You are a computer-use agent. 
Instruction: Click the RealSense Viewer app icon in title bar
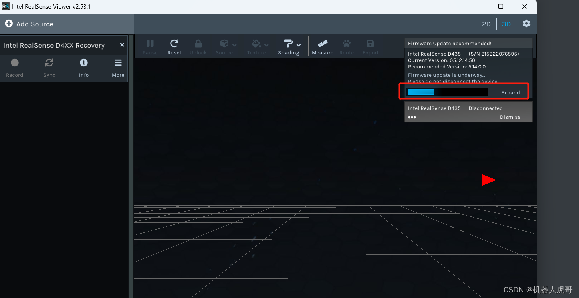tap(6, 6)
